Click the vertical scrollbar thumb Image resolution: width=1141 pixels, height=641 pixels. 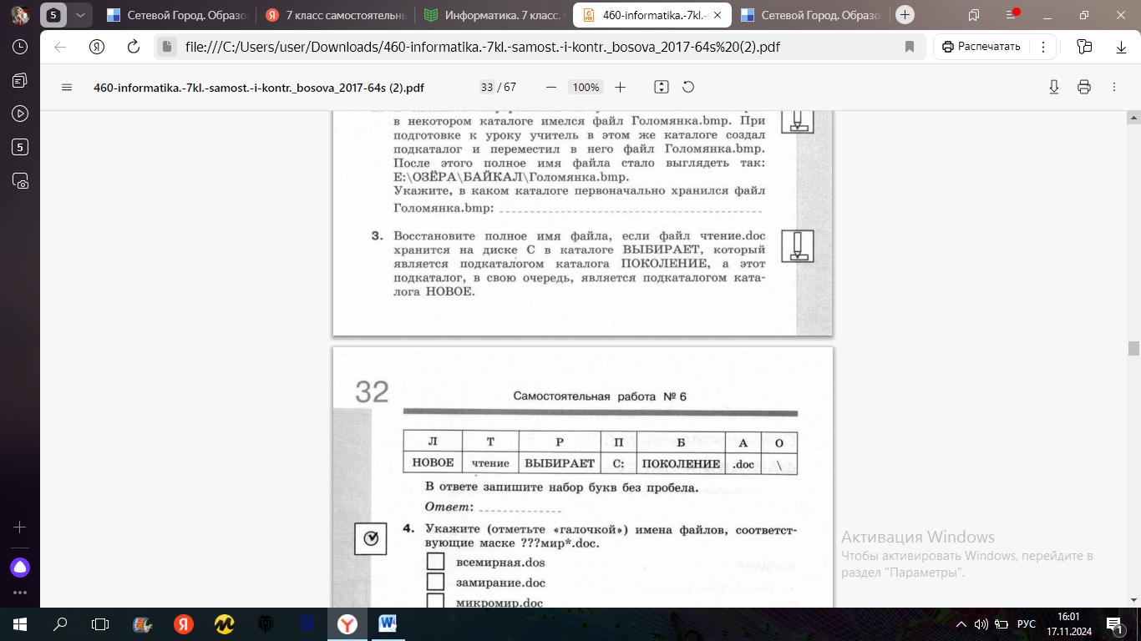(x=1133, y=348)
